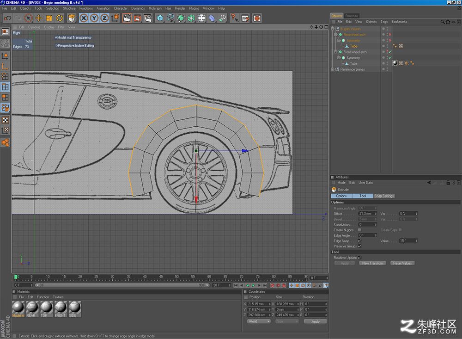Click the Undo arrow in the toolbar
The width and height of the screenshot is (462, 339).
(x=7, y=18)
